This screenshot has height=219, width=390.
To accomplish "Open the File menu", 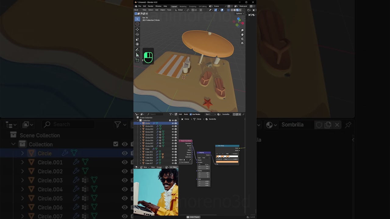I will (x=140, y=6).
